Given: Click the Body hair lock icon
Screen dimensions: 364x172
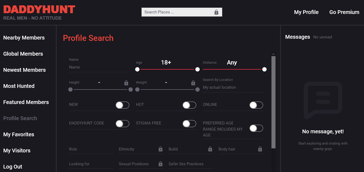Looking at the screenshot, I should (260, 149).
